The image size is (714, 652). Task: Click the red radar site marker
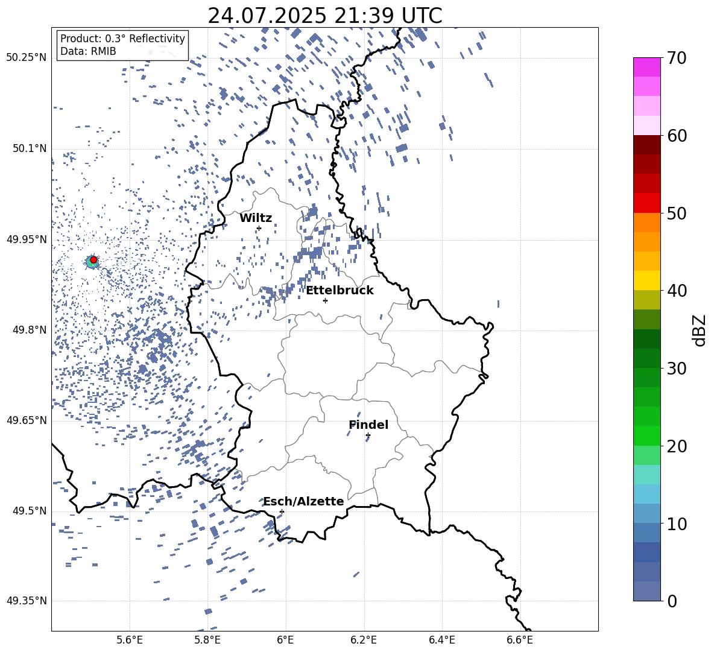pyautogui.click(x=93, y=259)
